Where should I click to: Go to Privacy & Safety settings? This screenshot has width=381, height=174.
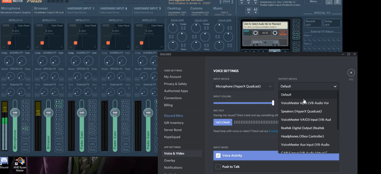176,84
